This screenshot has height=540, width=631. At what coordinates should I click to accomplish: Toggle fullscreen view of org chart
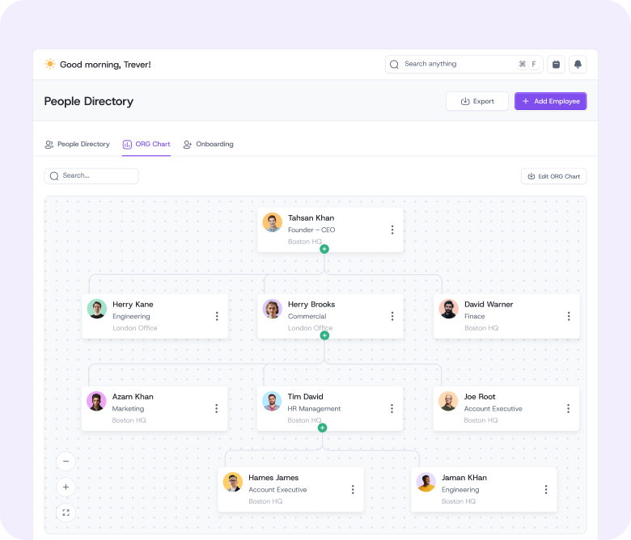pyautogui.click(x=66, y=513)
